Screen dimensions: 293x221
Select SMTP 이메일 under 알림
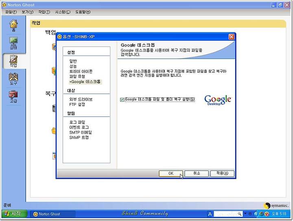point(81,132)
